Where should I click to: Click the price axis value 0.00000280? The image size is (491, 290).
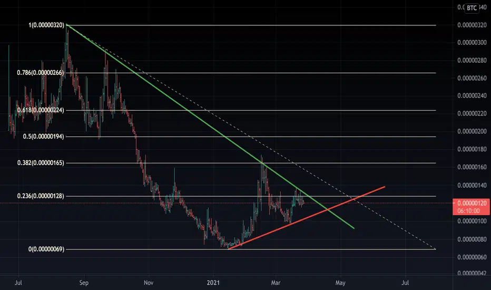472,60
